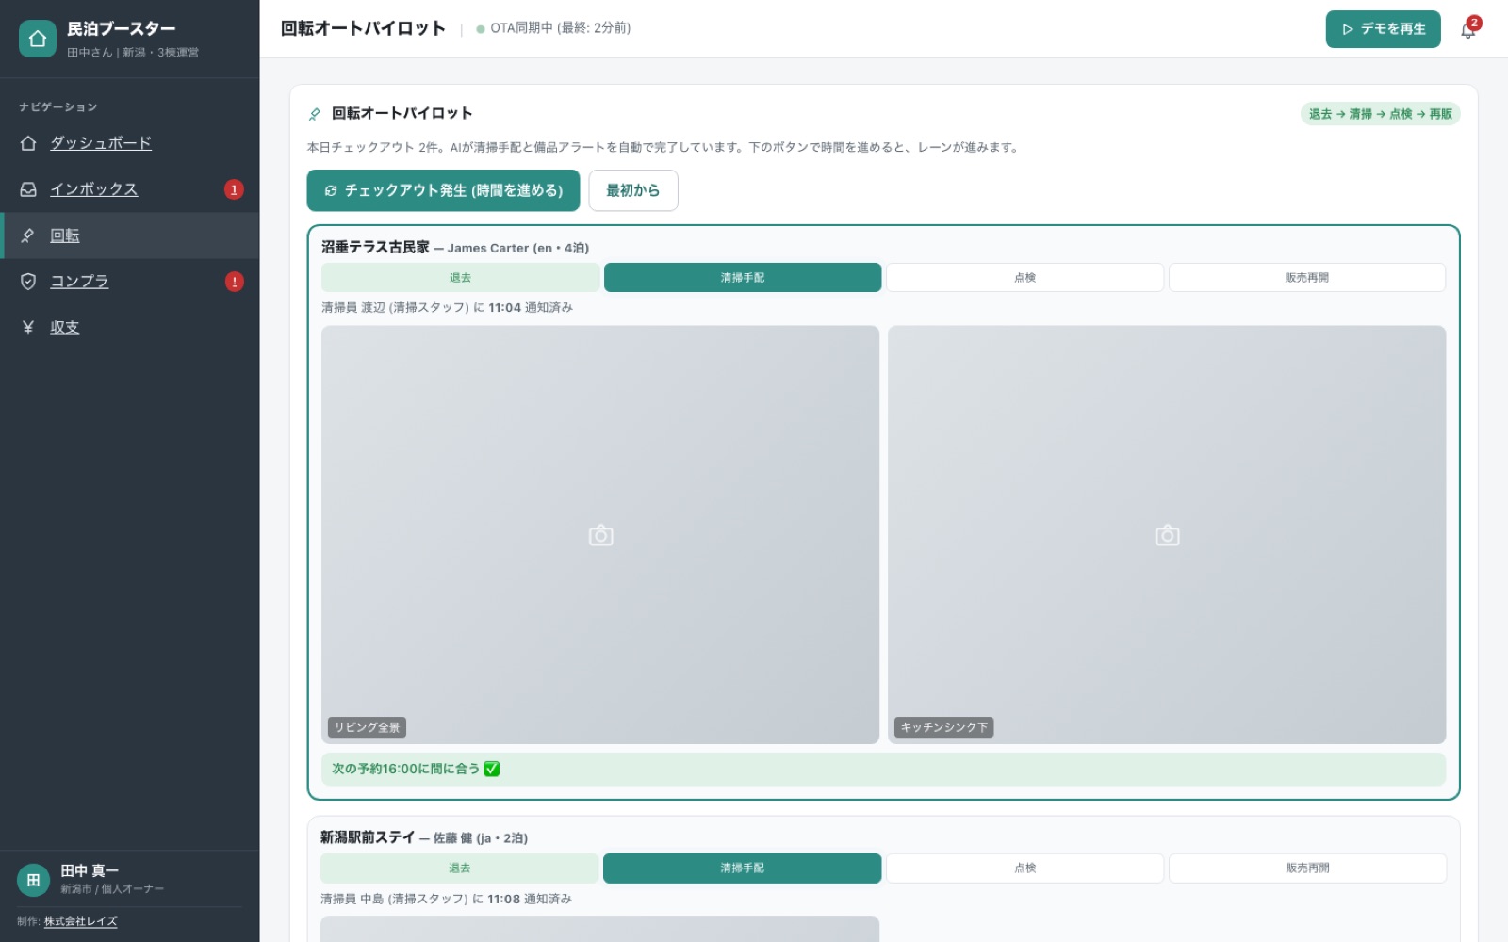
Task: Open the 株式会社レイズ link
Action: (81, 921)
